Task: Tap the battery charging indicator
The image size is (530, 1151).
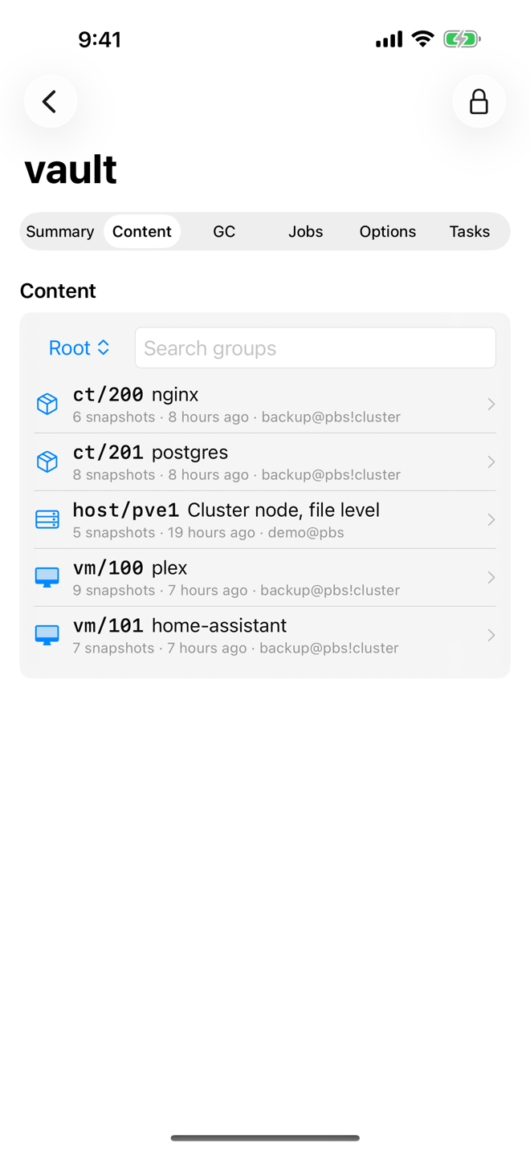Action: pos(462,39)
